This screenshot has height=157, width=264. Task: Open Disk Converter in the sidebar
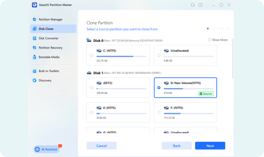coord(53,38)
